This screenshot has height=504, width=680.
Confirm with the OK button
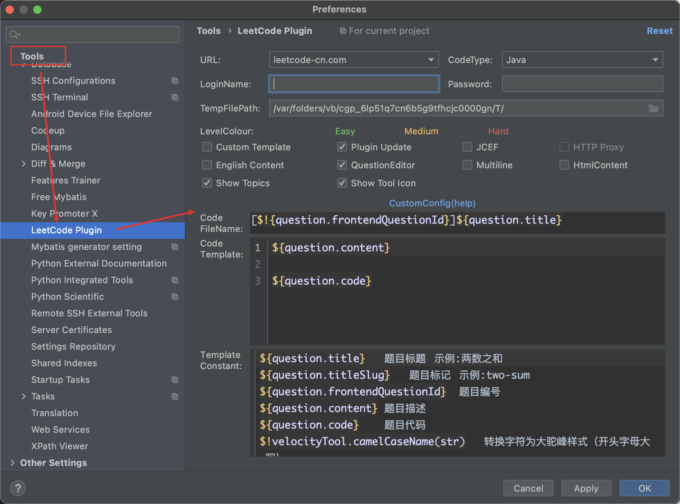click(x=644, y=488)
